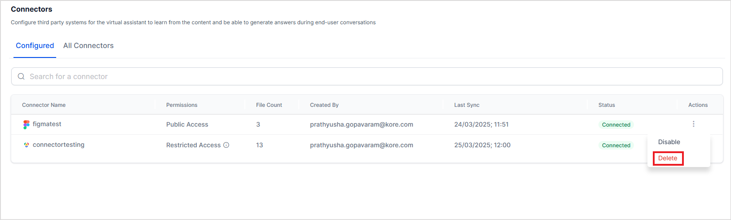Switch to the All Connectors tab

(x=89, y=46)
